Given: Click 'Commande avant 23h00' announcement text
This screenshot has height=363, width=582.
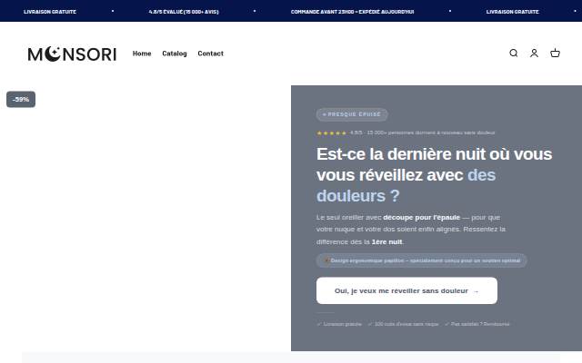Looking at the screenshot, I should (352, 12).
